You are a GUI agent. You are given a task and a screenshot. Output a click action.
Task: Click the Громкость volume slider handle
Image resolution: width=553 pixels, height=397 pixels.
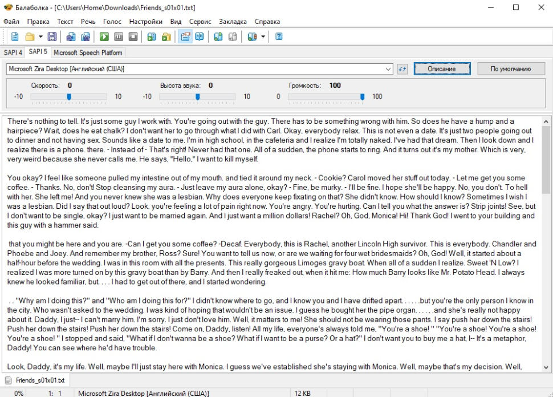point(362,97)
